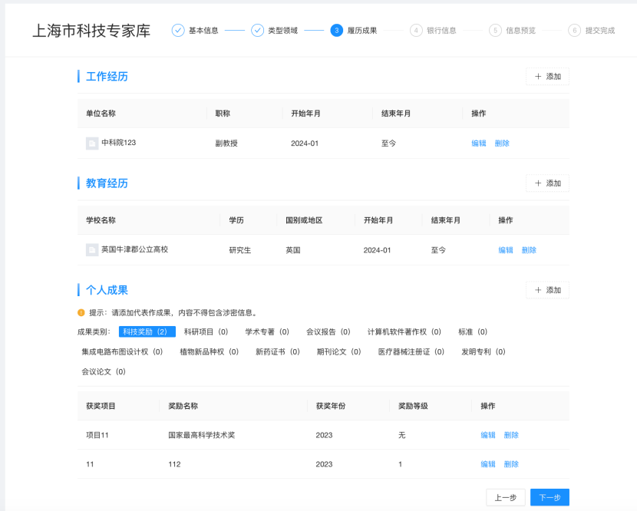The height and width of the screenshot is (511, 637).
Task: Add a new 教育经历 entry
Action: click(x=547, y=183)
